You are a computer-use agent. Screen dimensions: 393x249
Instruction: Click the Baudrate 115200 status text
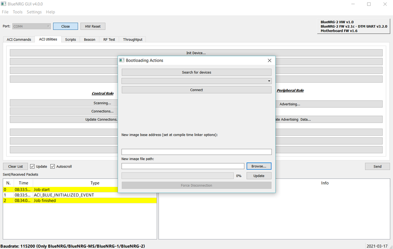tap(73, 246)
